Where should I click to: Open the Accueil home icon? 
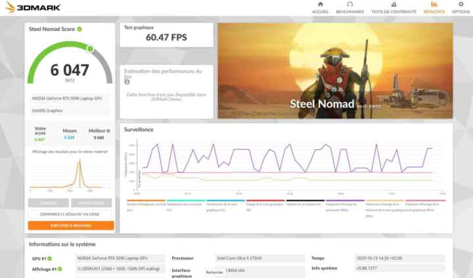[x=320, y=5]
